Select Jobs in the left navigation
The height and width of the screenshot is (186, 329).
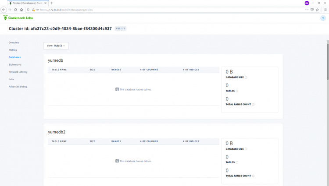11,79
